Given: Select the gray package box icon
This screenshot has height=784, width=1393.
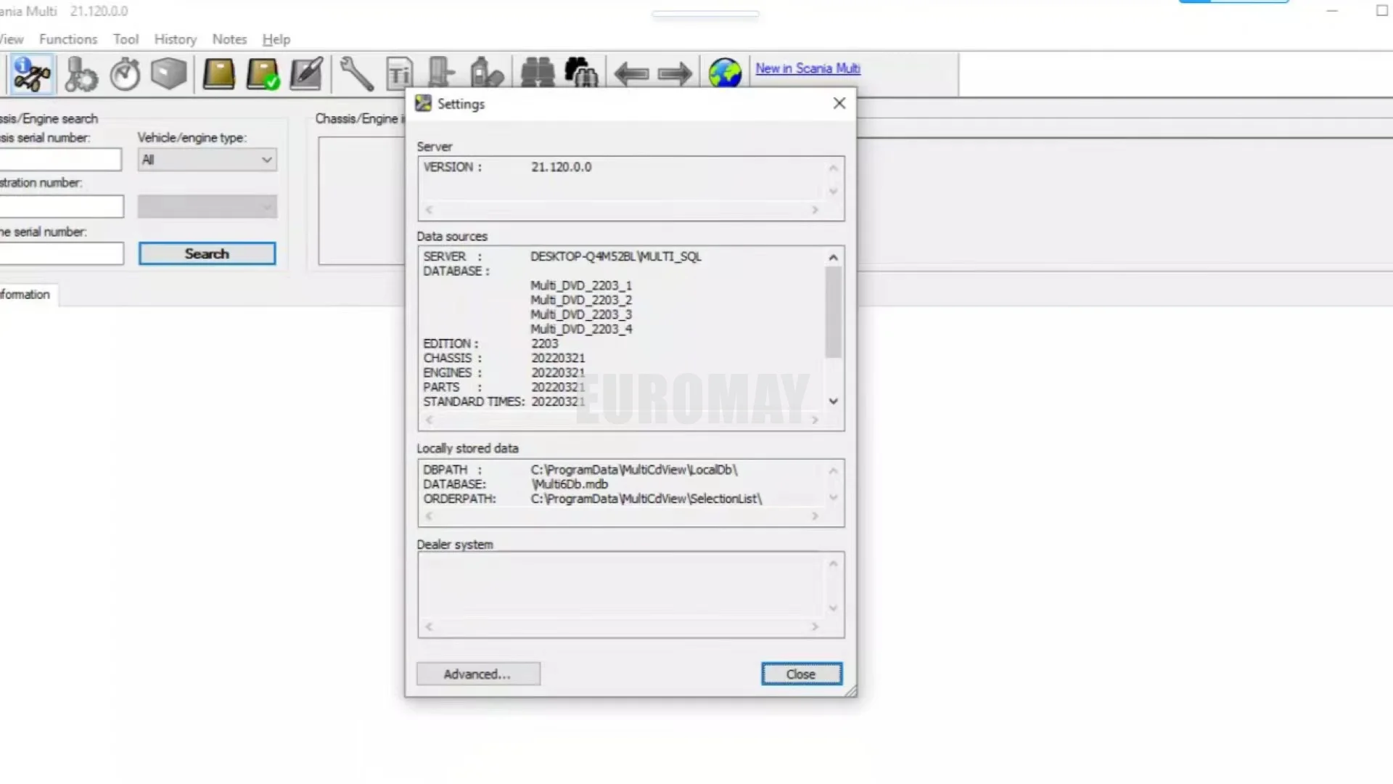Looking at the screenshot, I should tap(169, 74).
